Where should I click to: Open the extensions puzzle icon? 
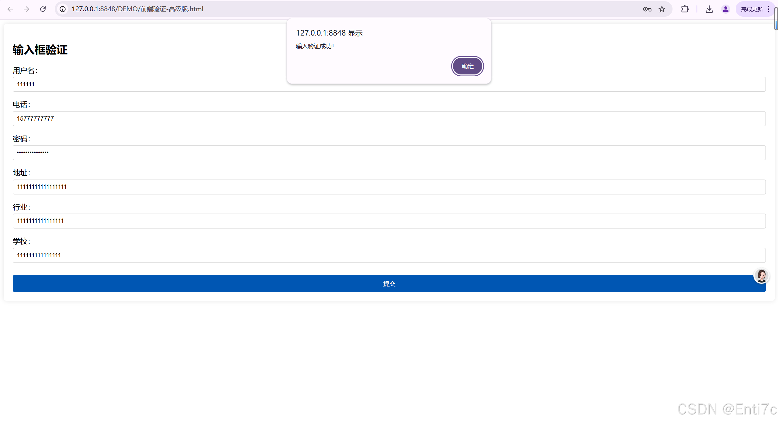(x=685, y=9)
